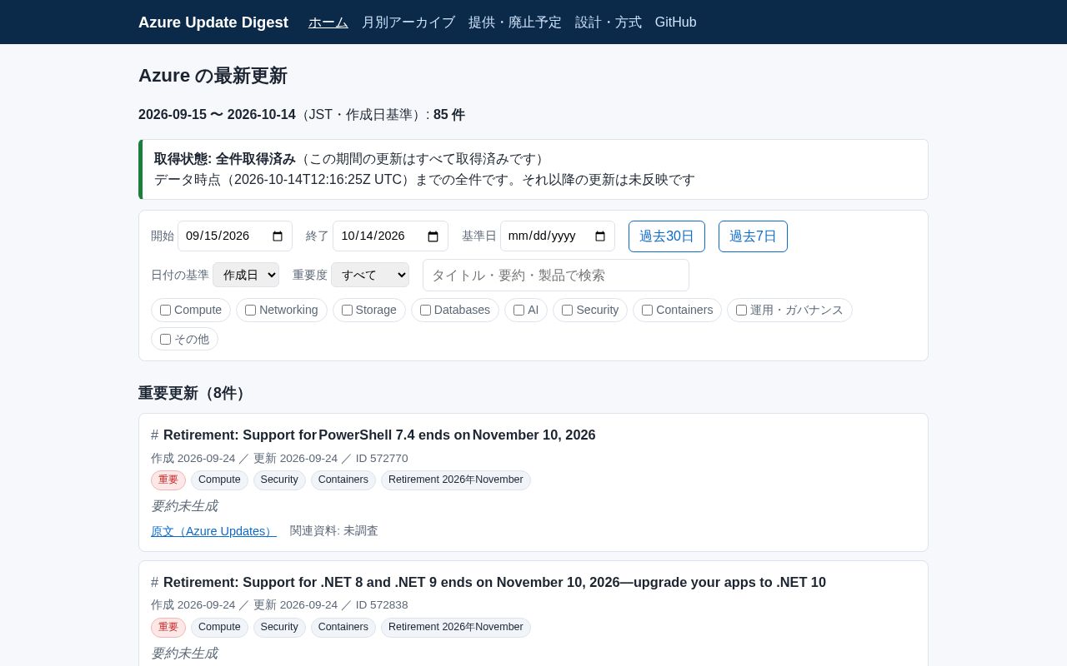Click the 終了 date input field
Image resolution: width=1067 pixels, height=666 pixels.
click(x=390, y=236)
